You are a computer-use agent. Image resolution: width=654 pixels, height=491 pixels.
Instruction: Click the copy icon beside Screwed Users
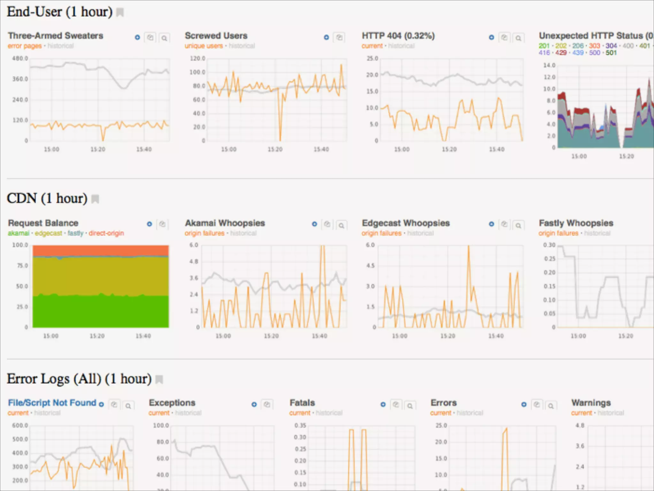(339, 37)
